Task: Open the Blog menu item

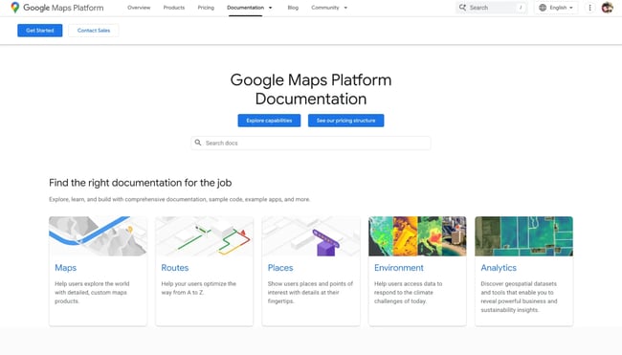Action: click(293, 8)
